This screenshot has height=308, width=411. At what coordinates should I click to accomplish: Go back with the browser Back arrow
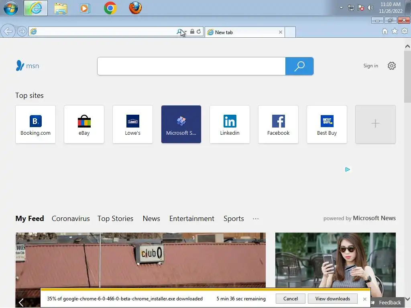pos(8,31)
